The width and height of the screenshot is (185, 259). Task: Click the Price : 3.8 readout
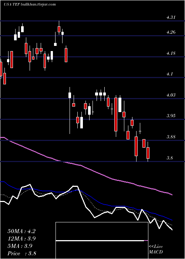coord(22,253)
